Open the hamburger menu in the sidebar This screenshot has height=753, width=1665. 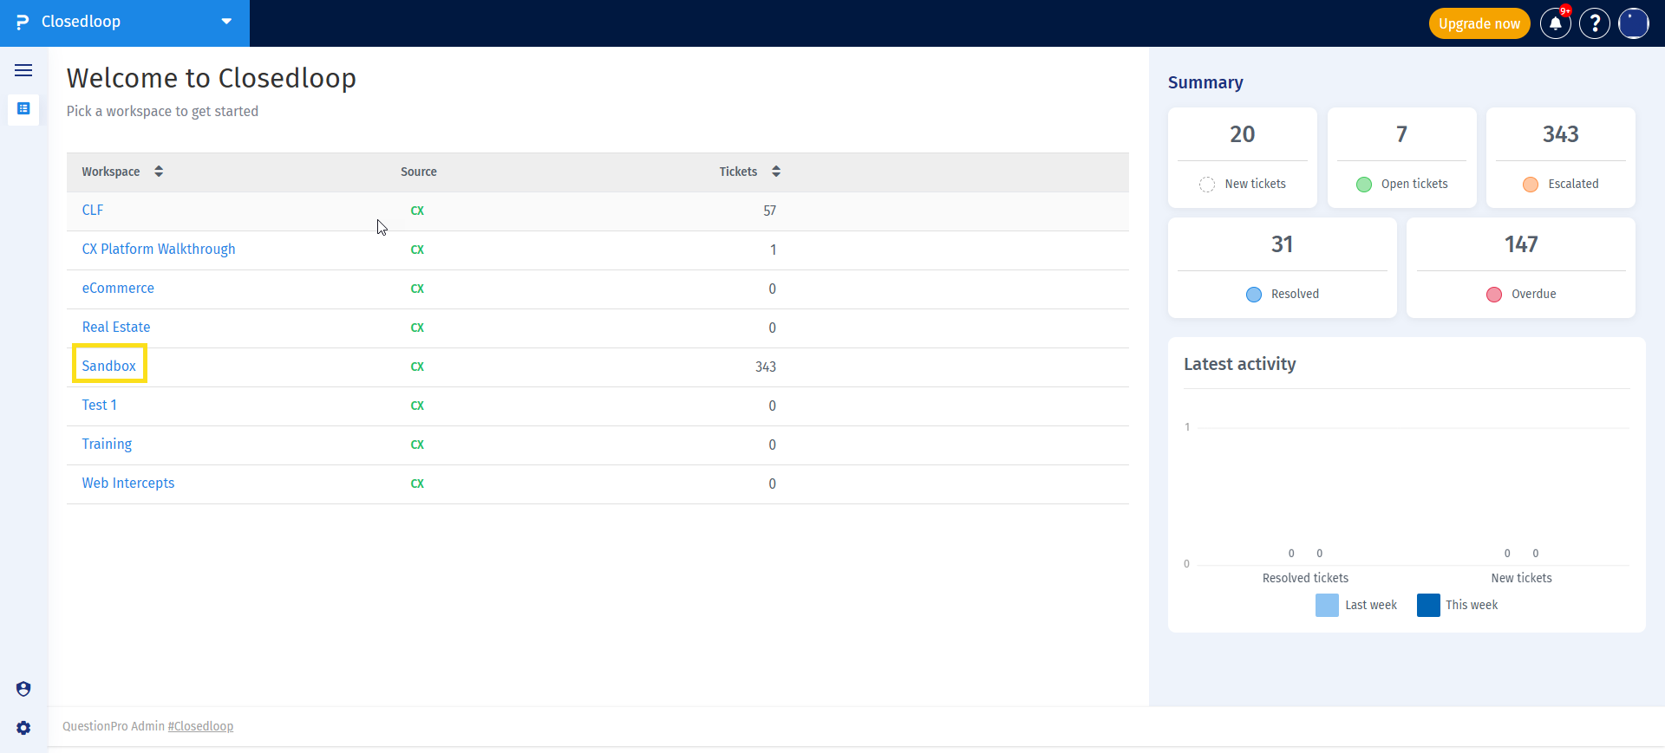(23, 70)
